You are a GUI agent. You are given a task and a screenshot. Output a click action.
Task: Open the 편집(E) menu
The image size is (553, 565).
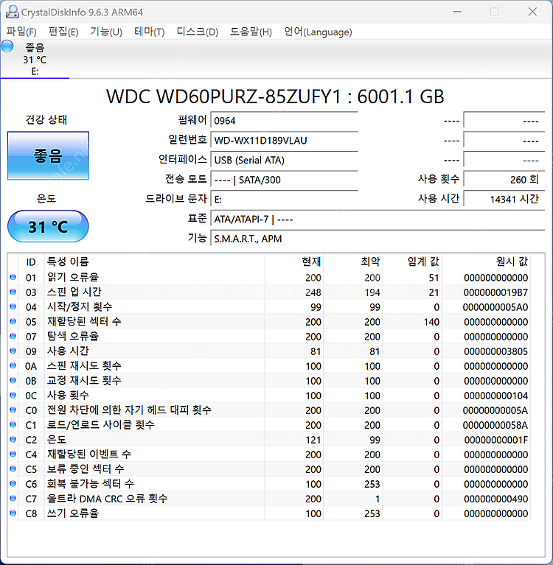[63, 32]
